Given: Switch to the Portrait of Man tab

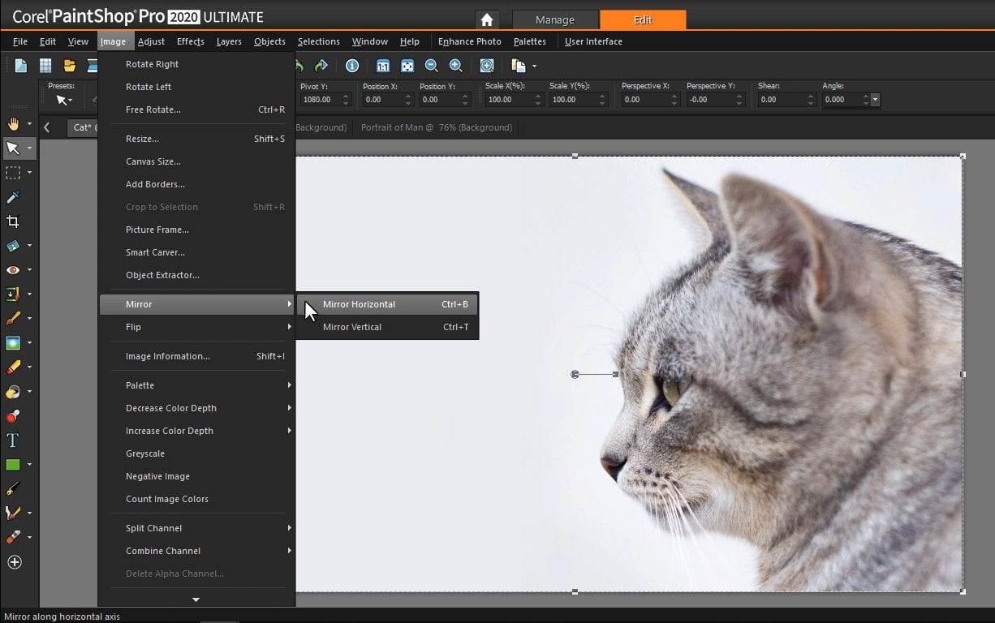Looking at the screenshot, I should (x=437, y=127).
